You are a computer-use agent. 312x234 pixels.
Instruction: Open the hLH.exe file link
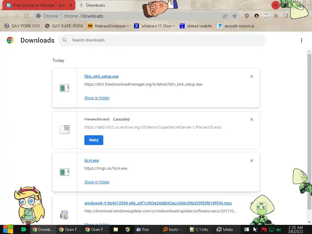tap(91, 160)
